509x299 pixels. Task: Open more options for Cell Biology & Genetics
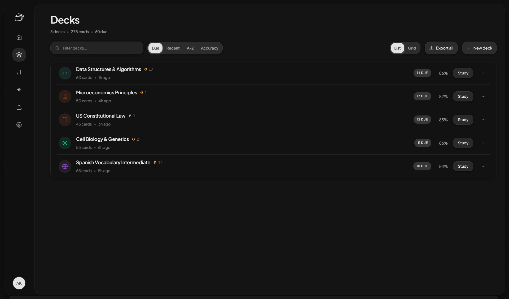point(484,143)
